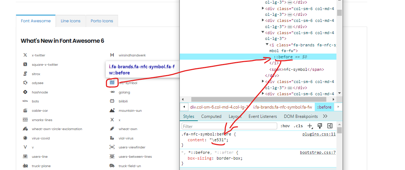Select the ::before pseudo-element row
Screen dimensions: 405x170
(258, 57)
